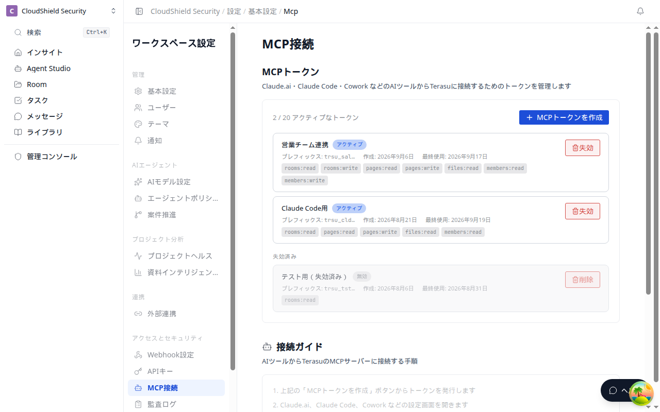Viewport: 660px width, 412px height.
Task: Click members:write scope tag
Action: tap(305, 181)
